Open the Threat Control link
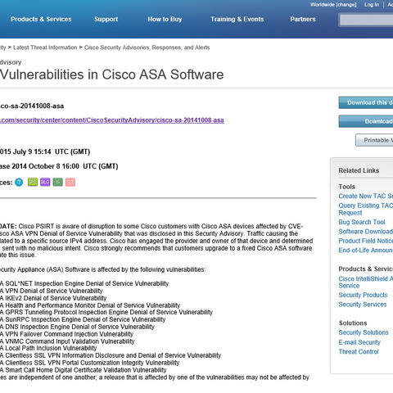This screenshot has width=393, height=393. click(359, 352)
